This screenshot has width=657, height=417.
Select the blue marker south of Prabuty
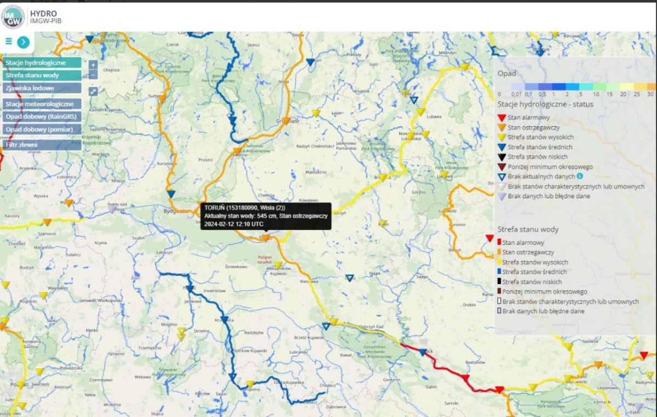310,62
